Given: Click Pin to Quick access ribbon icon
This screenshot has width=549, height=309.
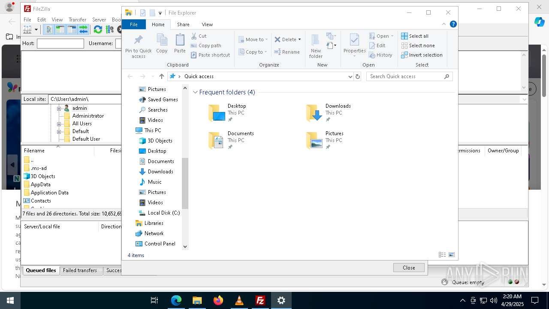Looking at the screenshot, I should tap(138, 46).
